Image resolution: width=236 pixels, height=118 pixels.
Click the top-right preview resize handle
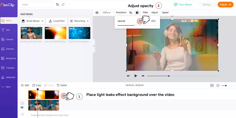click(x=218, y=19)
